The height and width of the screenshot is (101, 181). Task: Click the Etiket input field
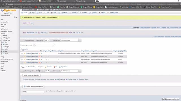pos(35,91)
